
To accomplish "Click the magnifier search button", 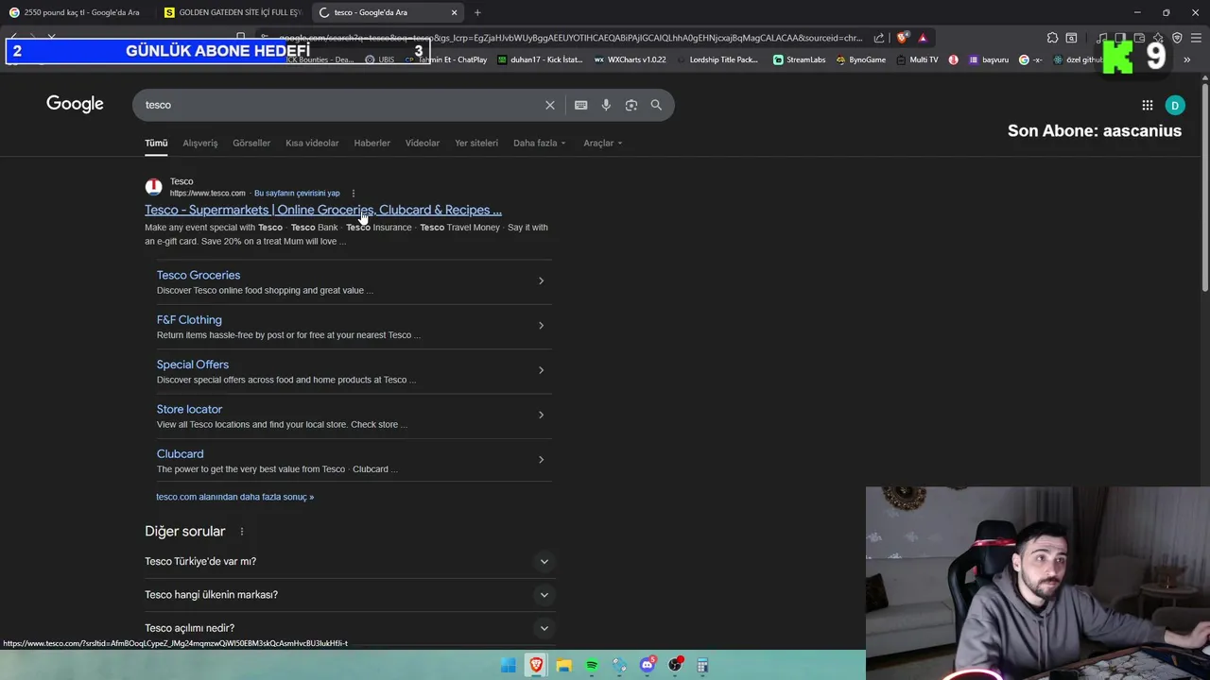I will pos(656,105).
